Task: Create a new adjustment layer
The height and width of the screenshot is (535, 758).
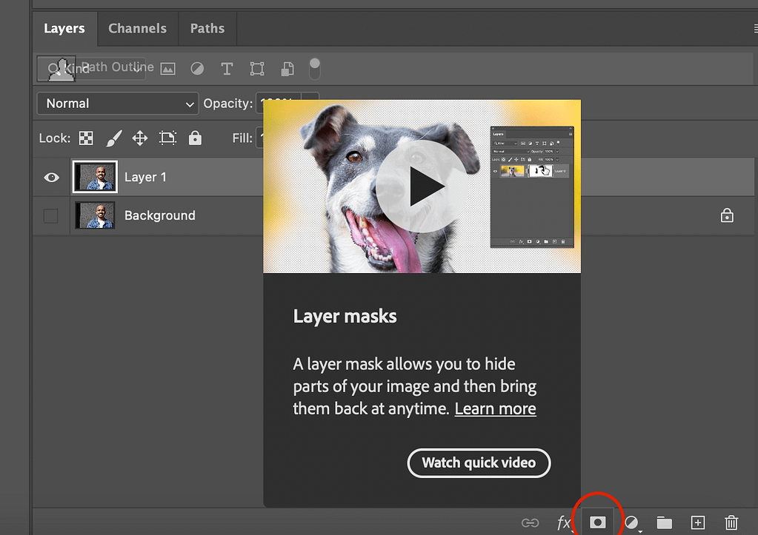Action: pyautogui.click(x=631, y=523)
